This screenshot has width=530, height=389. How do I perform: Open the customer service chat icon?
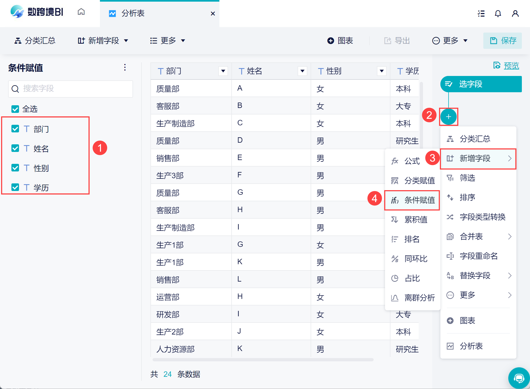pos(519,378)
